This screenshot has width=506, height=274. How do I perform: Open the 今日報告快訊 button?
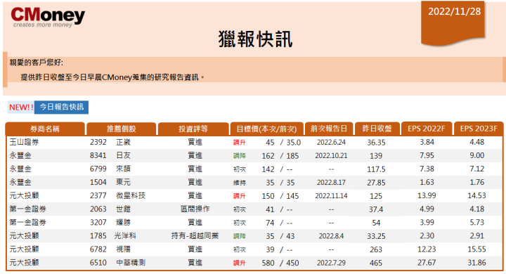pos(61,107)
